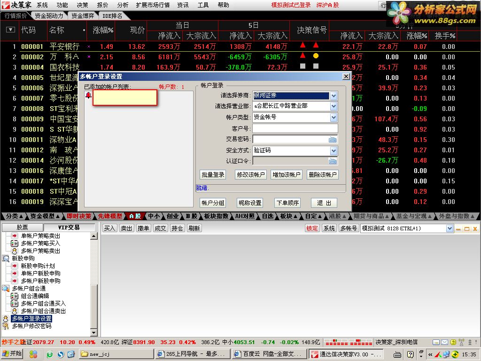Expand the 资金模型 bottom tab menu
Screen dimensions: 481x361
pyautogui.click(x=45, y=216)
